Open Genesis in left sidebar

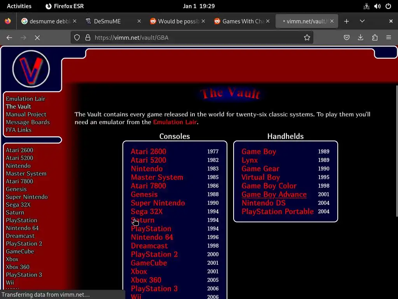pyautogui.click(x=16, y=189)
